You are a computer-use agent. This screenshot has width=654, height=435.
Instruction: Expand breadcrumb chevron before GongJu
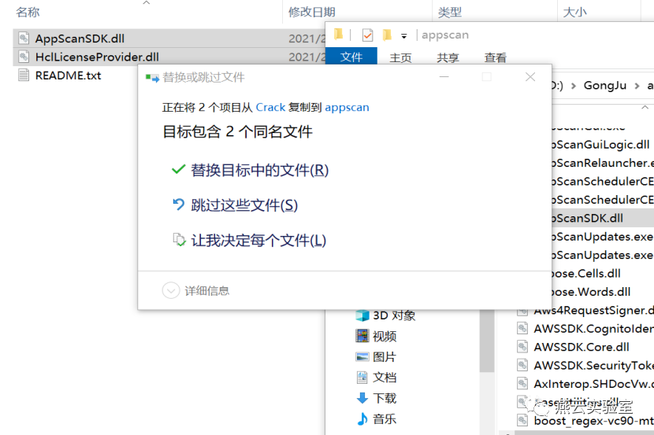tap(574, 86)
